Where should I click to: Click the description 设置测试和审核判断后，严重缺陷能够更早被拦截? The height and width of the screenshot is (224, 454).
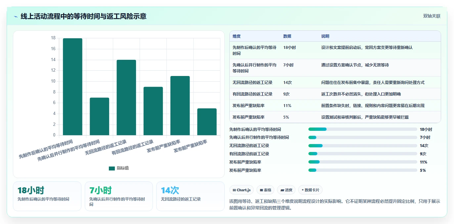click(365, 117)
